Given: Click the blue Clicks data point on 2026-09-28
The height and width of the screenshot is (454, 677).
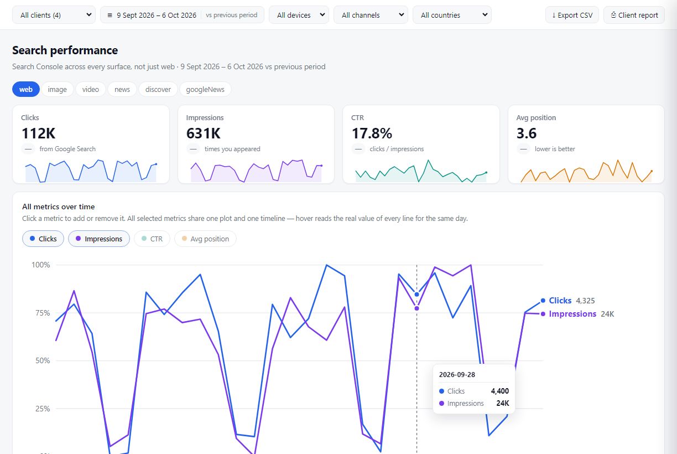Looking at the screenshot, I should 417,295.
